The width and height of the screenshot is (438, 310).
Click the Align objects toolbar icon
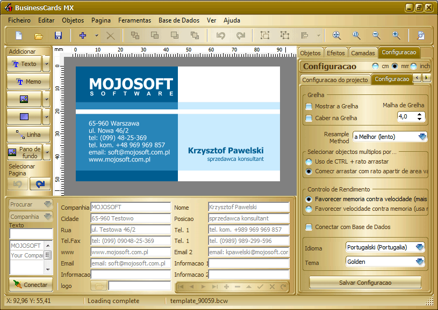(305, 35)
